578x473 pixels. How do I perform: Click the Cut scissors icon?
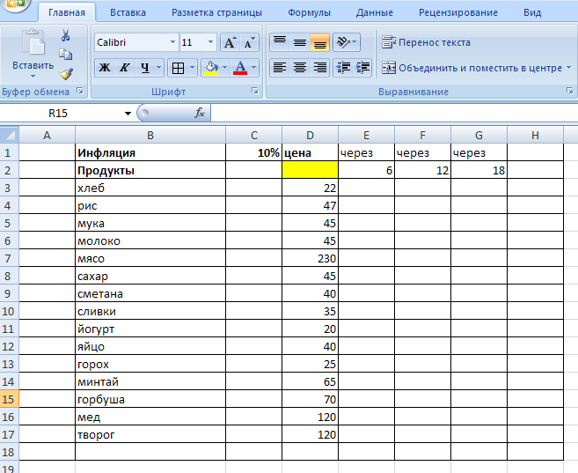click(65, 35)
